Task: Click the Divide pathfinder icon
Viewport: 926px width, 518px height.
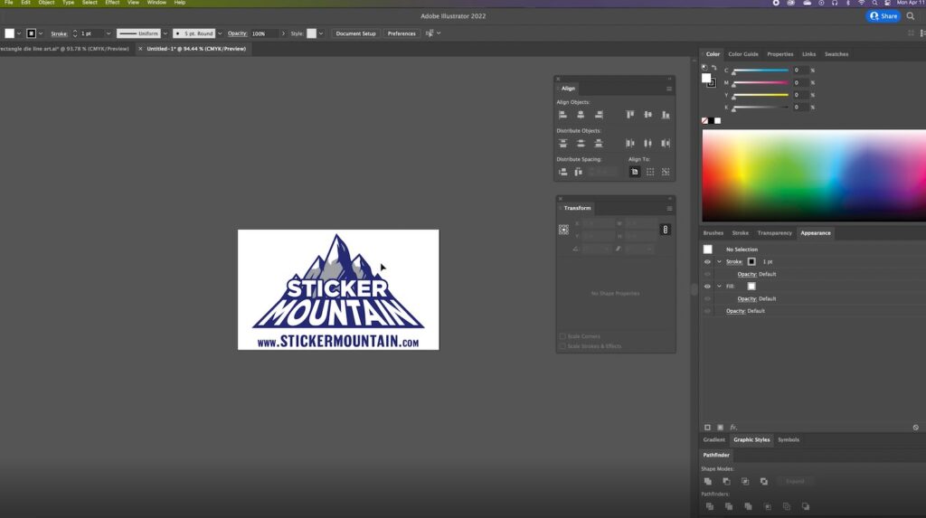Action: (710, 506)
